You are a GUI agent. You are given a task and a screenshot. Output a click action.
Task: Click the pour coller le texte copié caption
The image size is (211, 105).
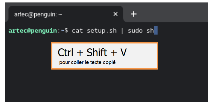coord(87,63)
